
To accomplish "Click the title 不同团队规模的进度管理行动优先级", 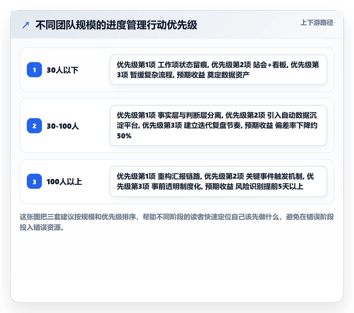I will (116, 25).
